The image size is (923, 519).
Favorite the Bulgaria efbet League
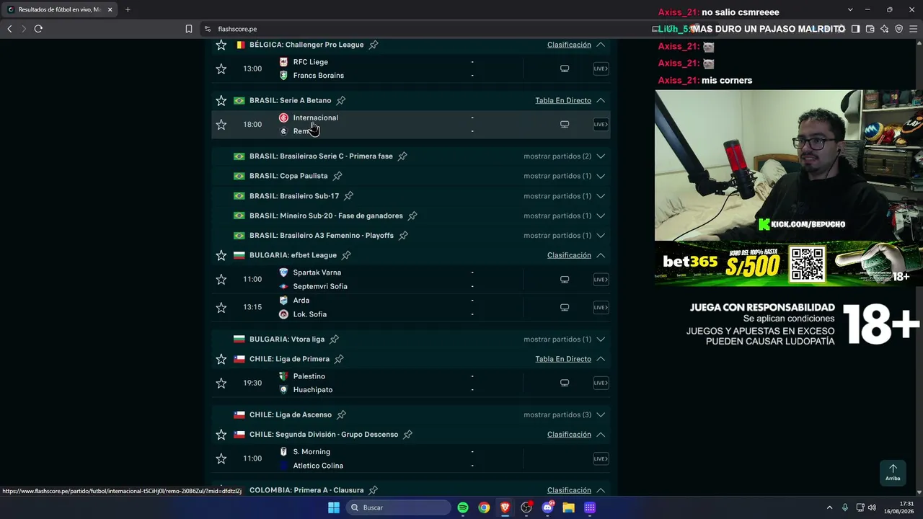tap(221, 255)
